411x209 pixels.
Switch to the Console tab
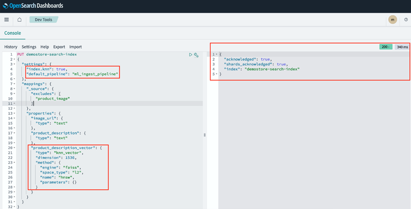[x=13, y=33]
